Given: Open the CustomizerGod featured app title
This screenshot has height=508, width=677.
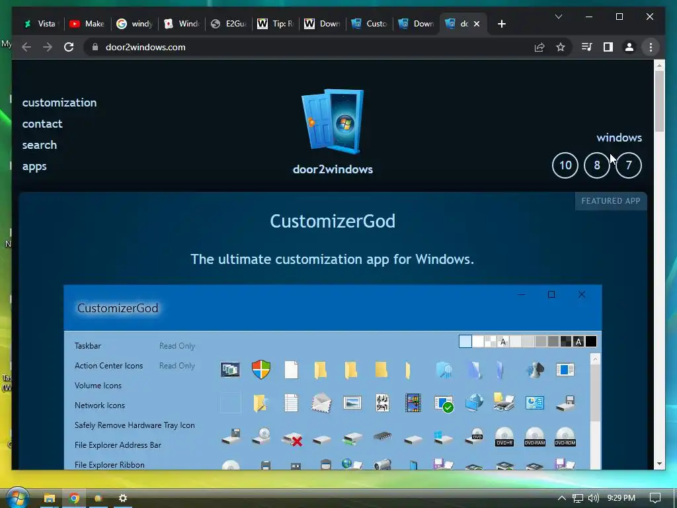Looking at the screenshot, I should (x=333, y=221).
